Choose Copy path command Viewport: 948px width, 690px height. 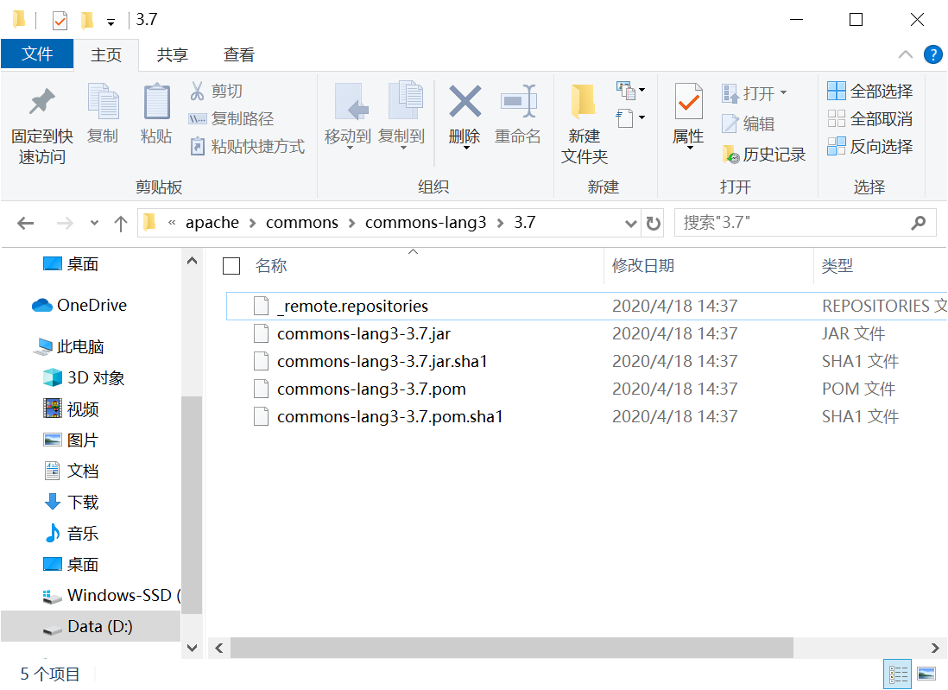pos(231,118)
